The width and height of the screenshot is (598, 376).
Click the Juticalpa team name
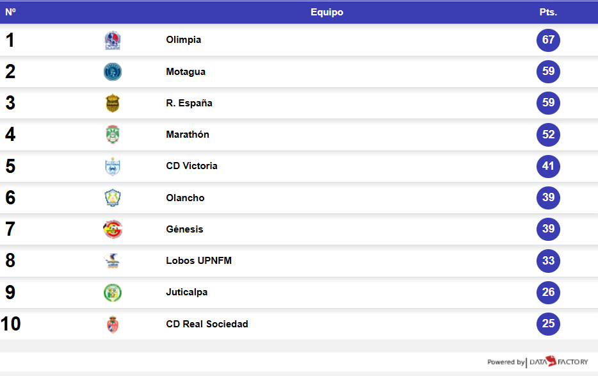(186, 292)
